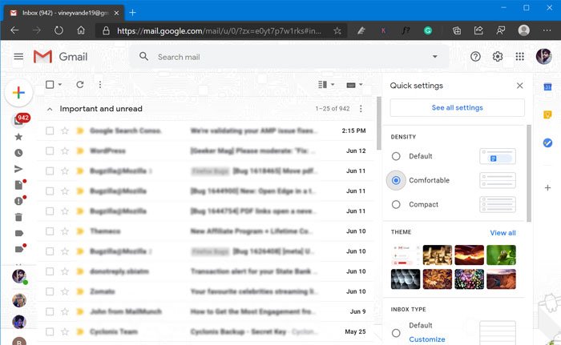561x345 pixels.
Task: Click the browser home button
Action: tap(81, 30)
